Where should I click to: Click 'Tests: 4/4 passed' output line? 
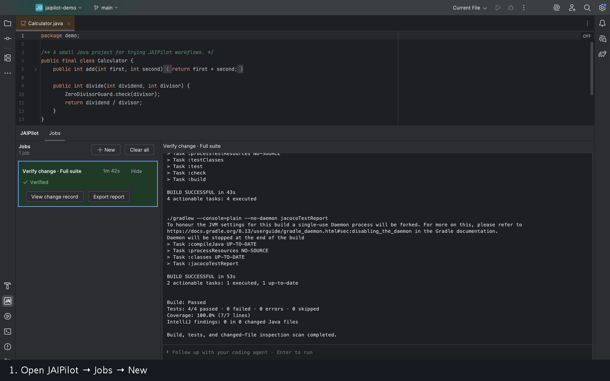[x=243, y=309]
